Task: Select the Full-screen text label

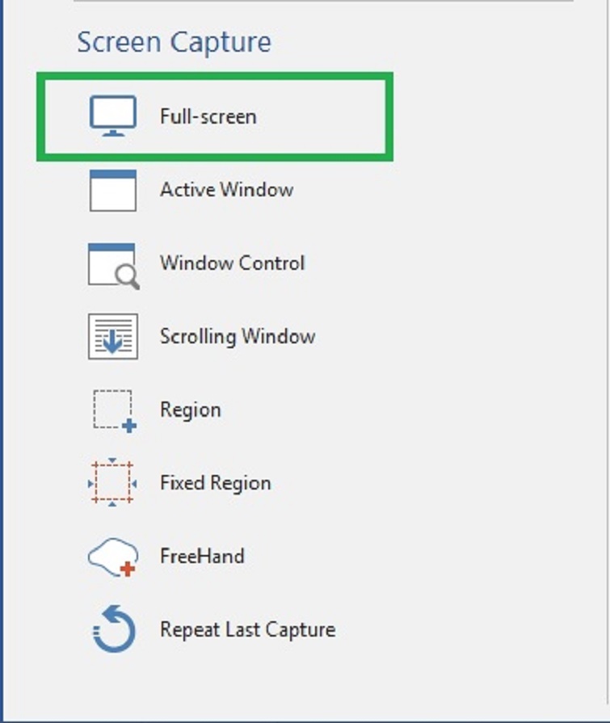Action: click(208, 116)
